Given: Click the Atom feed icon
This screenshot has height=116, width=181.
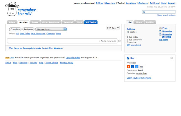Looking at the screenshot, I should click(160, 40).
